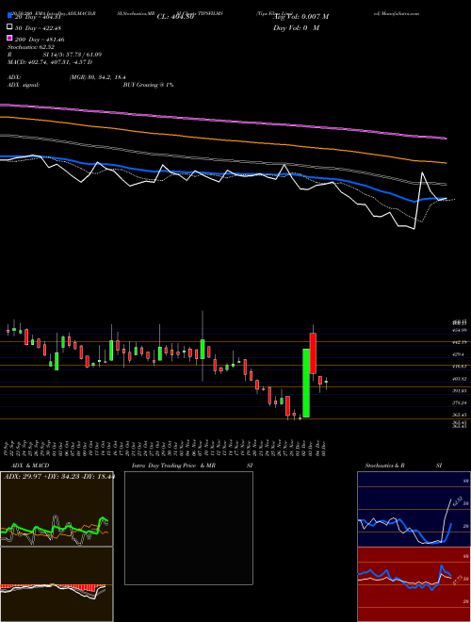Click the magenta 200 Day legend swatch

pos(9,39)
